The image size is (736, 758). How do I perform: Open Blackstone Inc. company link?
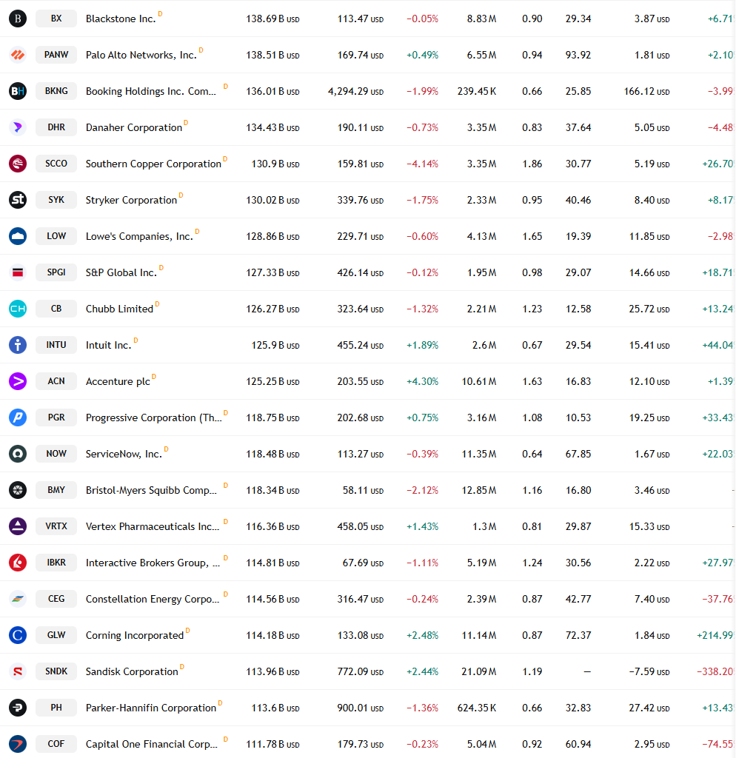121,19
